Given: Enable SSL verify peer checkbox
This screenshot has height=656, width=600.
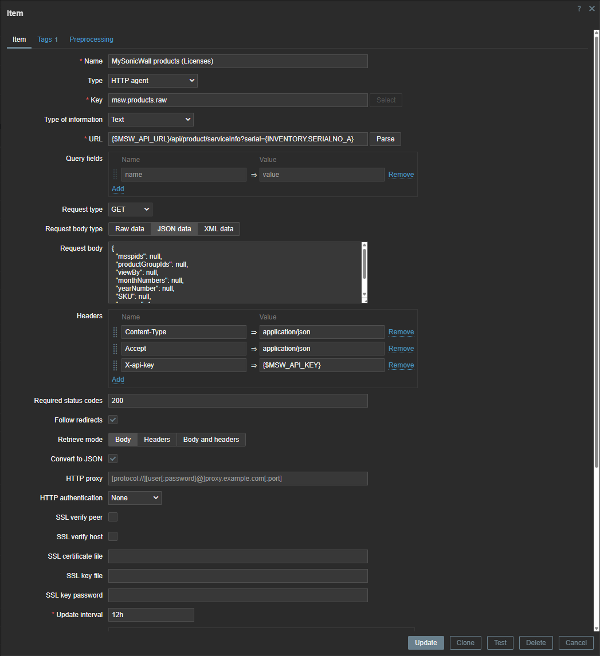Looking at the screenshot, I should point(113,517).
